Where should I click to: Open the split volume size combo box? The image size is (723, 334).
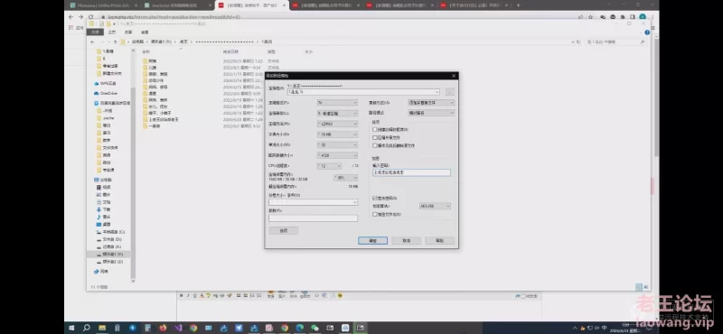313,202
